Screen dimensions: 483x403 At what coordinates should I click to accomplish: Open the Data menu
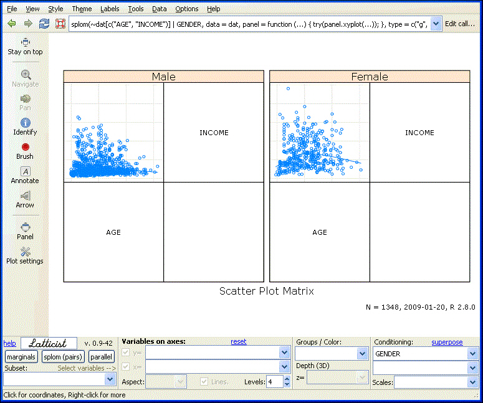click(x=160, y=9)
